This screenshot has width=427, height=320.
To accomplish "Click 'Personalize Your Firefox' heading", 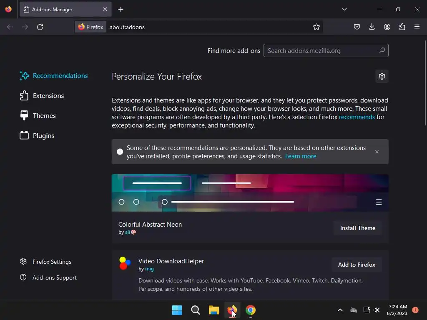I will pos(157,77).
